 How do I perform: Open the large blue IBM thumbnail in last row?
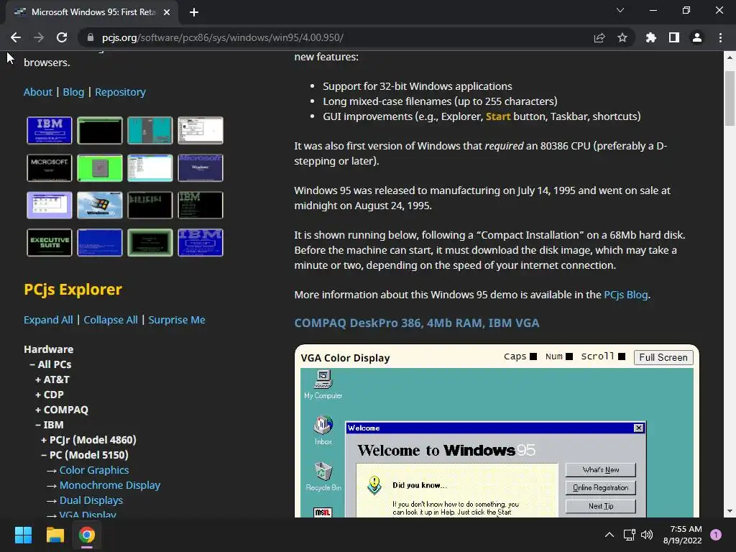tap(201, 243)
